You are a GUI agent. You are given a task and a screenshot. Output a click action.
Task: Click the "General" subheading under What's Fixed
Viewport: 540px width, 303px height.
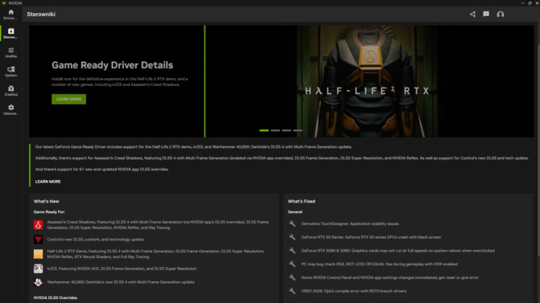pos(295,212)
